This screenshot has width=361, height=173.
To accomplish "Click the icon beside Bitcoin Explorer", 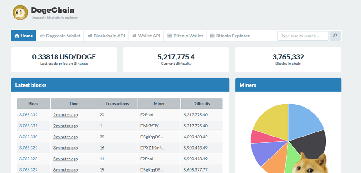I will (212, 36).
